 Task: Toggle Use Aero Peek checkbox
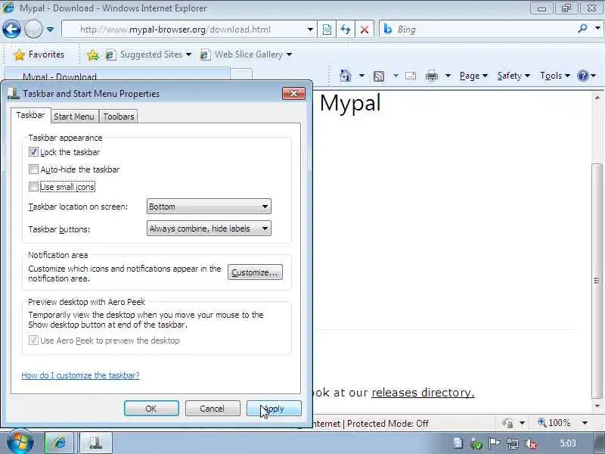click(33, 340)
